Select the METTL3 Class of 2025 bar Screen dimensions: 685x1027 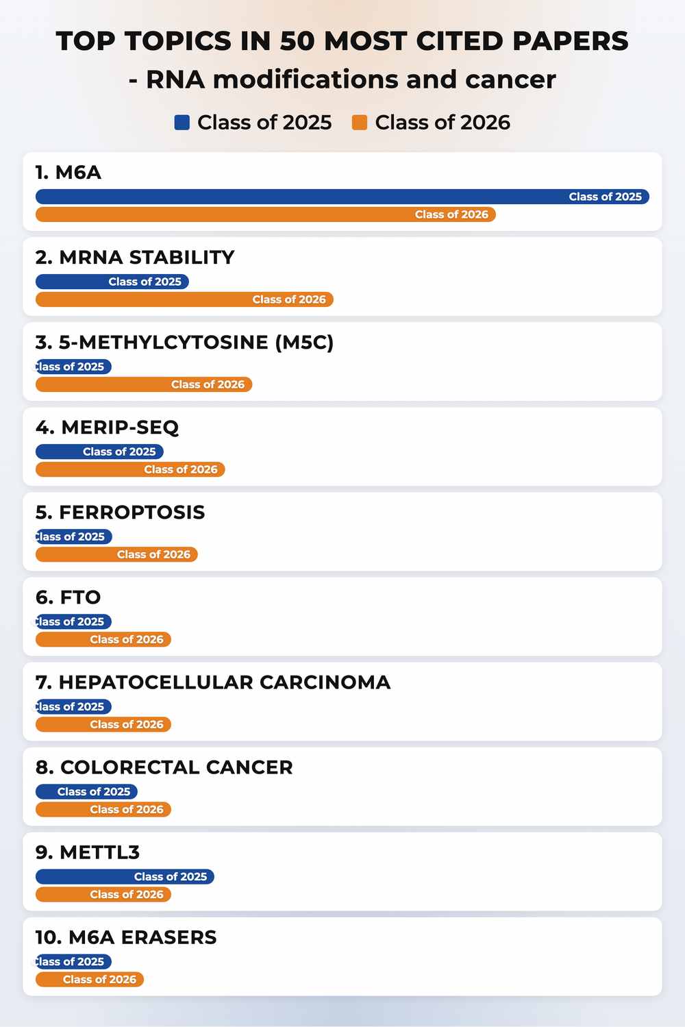(125, 876)
